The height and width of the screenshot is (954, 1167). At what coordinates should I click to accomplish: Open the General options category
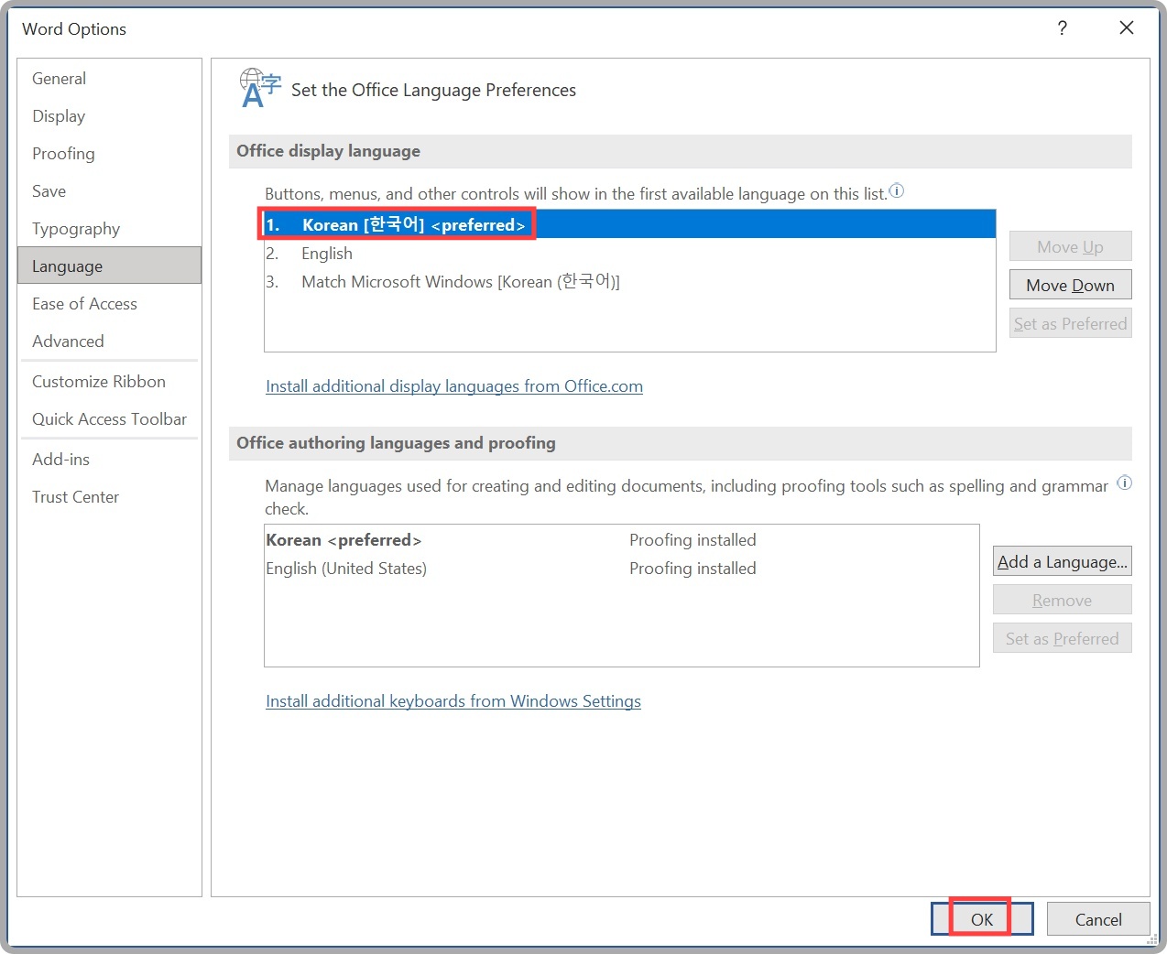click(109, 79)
